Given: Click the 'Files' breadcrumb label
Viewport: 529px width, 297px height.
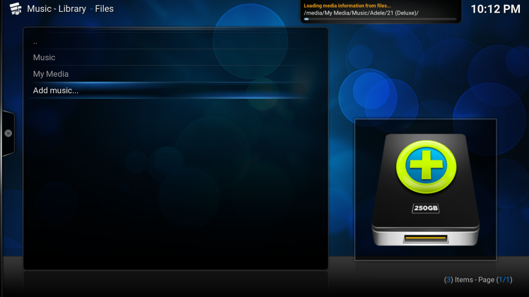Looking at the screenshot, I should [x=104, y=9].
